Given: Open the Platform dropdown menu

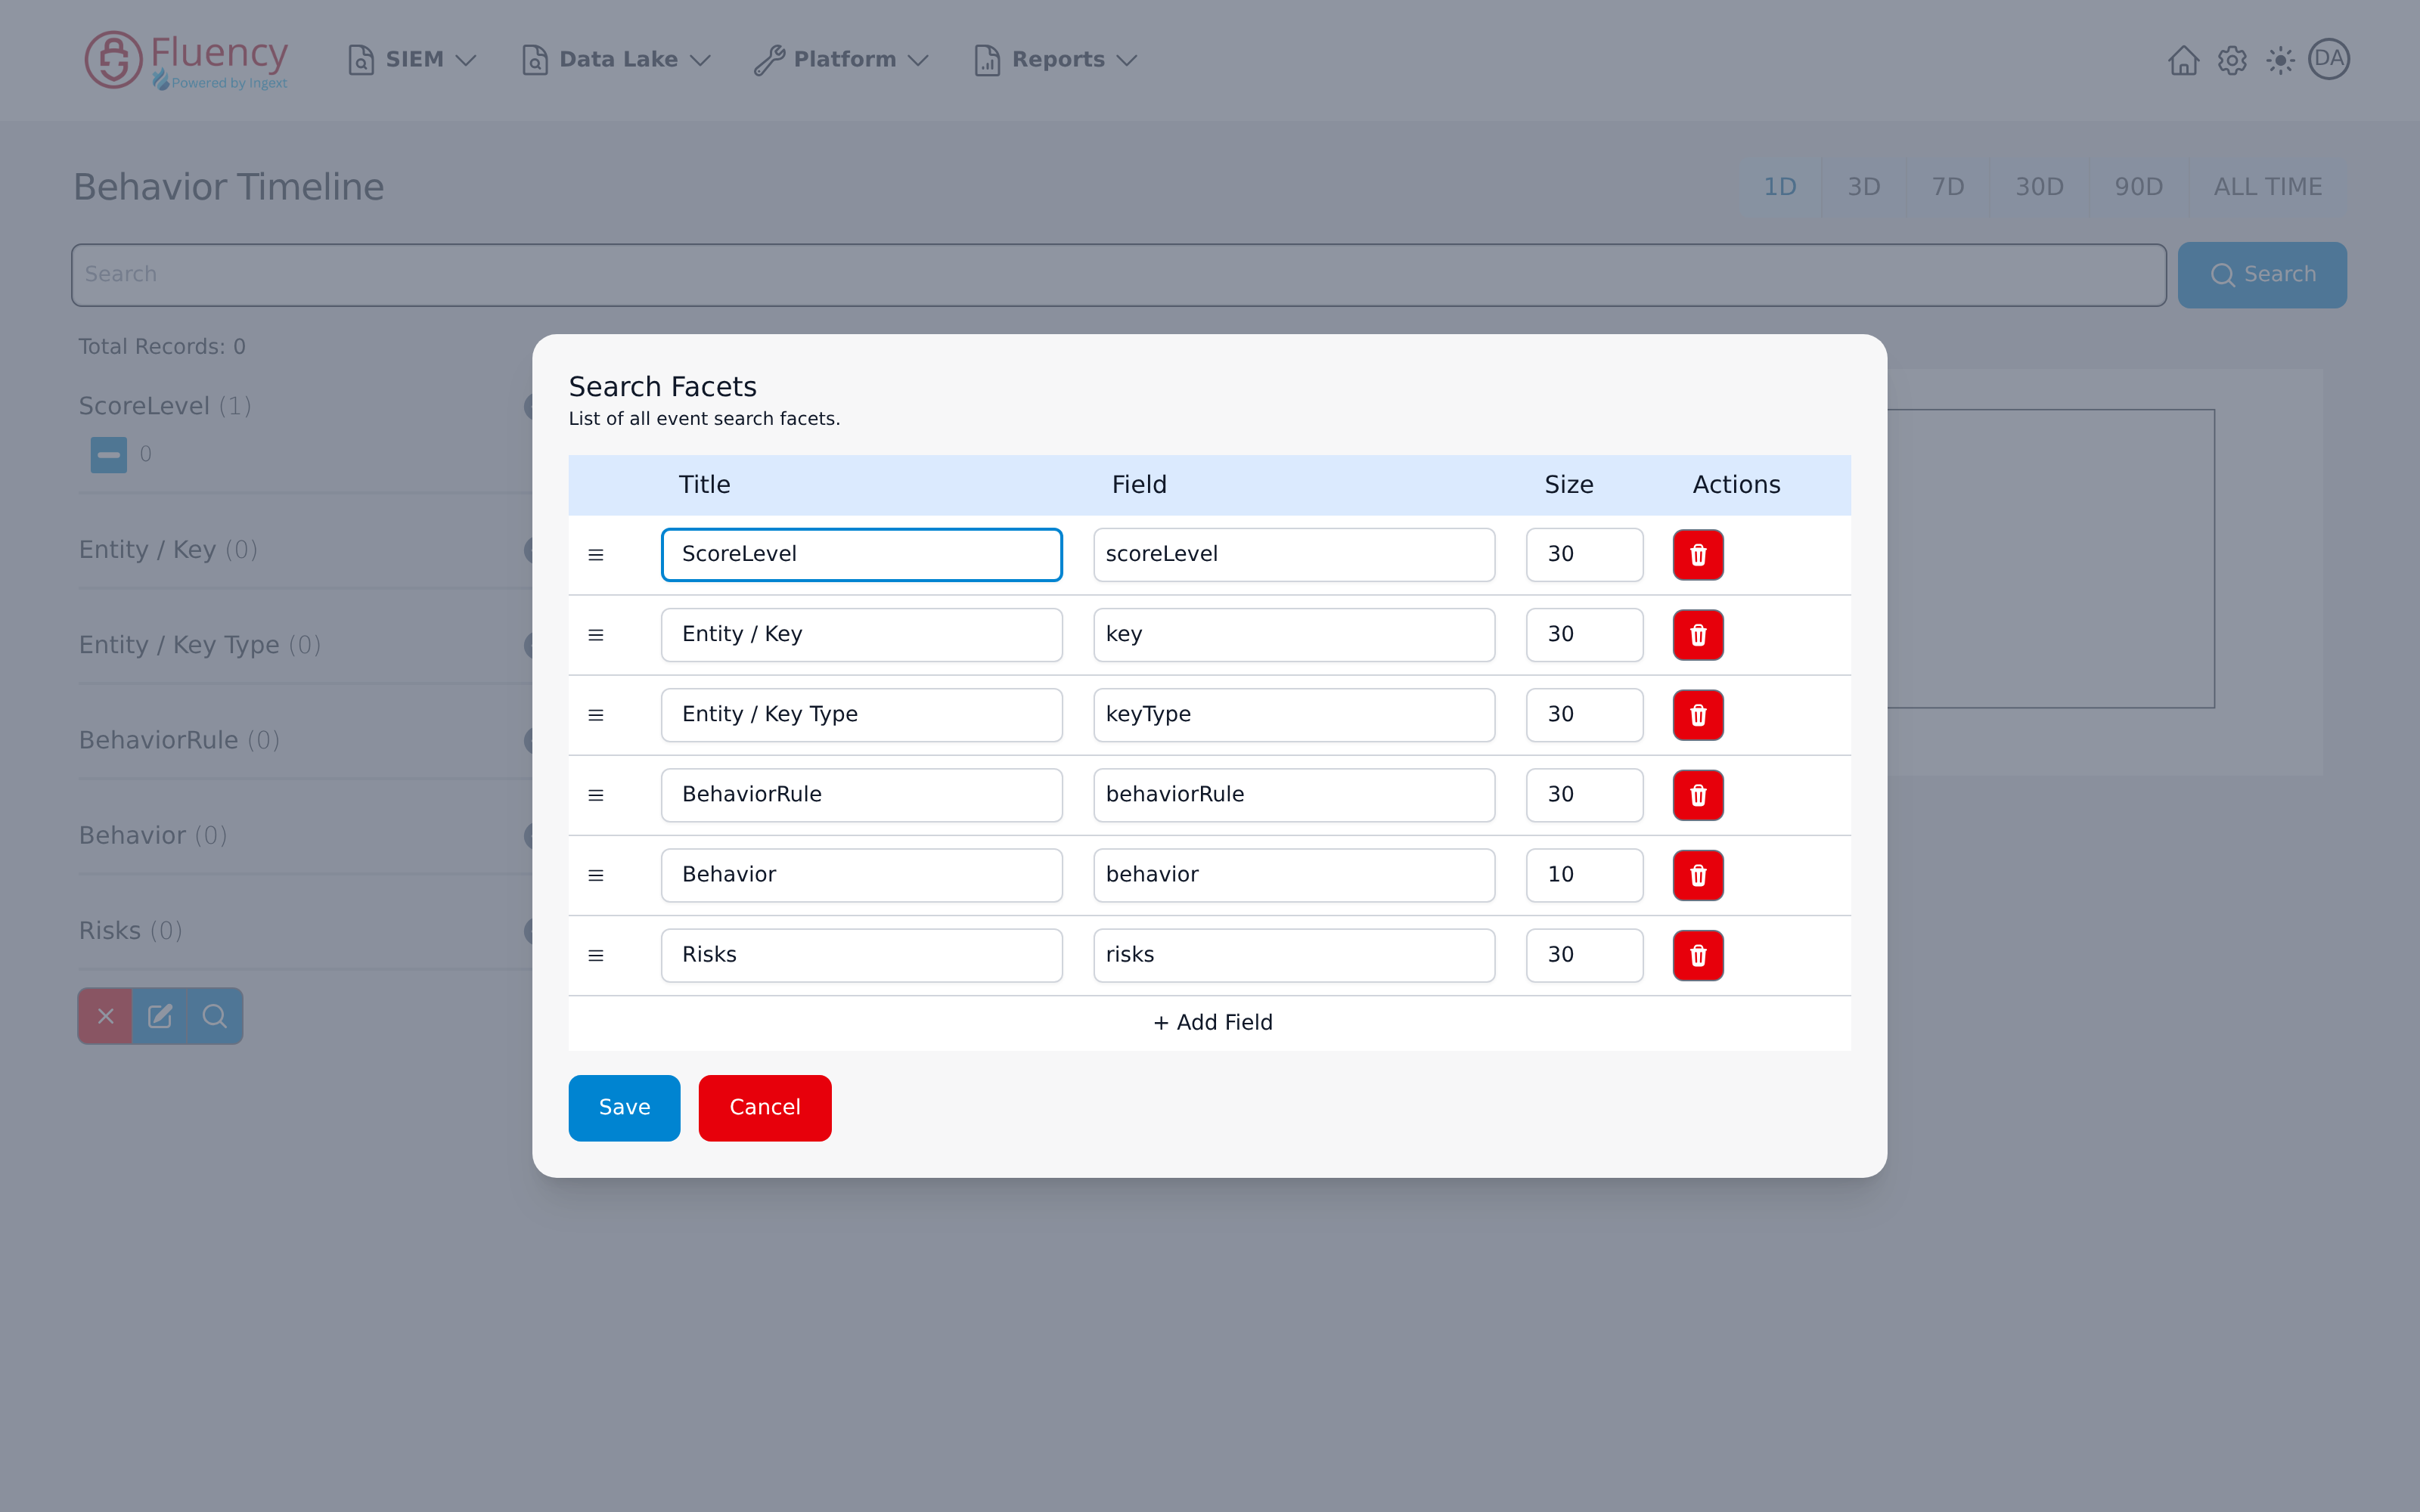Looking at the screenshot, I should [x=842, y=60].
